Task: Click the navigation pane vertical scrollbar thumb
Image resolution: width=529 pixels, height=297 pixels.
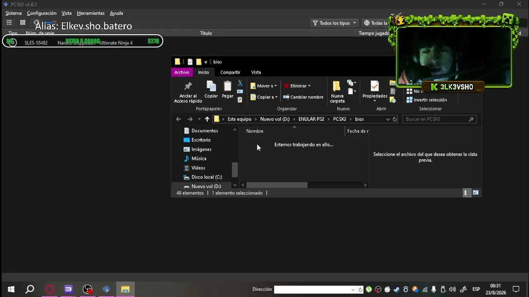Action: 235,170
